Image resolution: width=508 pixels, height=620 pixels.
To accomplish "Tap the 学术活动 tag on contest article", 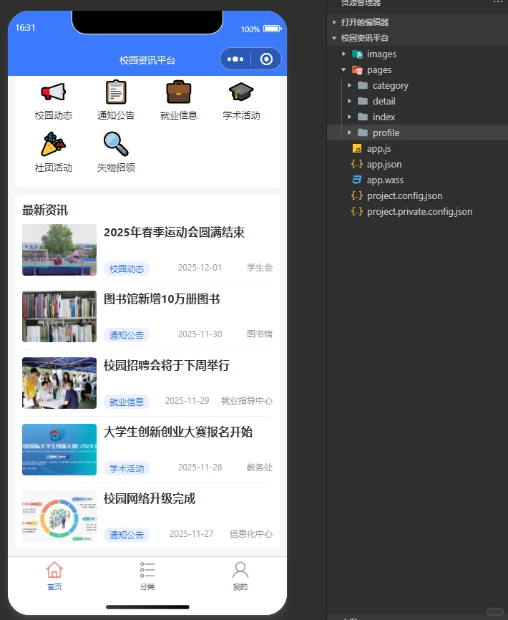I will 127,468.
